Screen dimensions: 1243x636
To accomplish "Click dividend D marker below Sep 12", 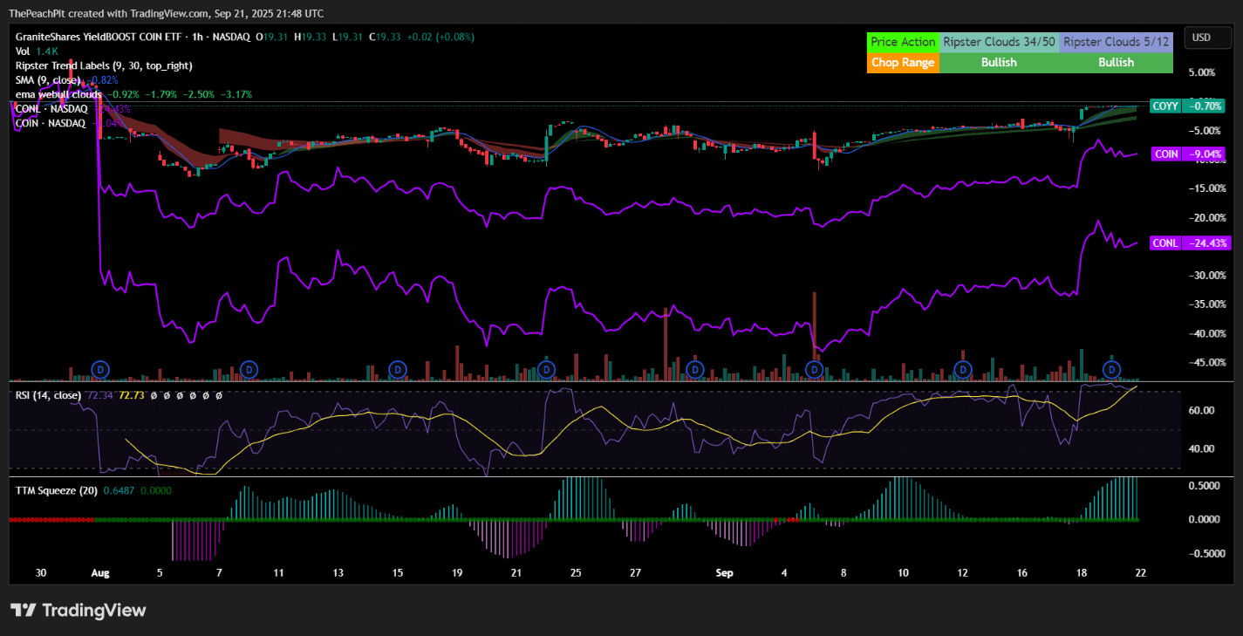I will point(963,370).
